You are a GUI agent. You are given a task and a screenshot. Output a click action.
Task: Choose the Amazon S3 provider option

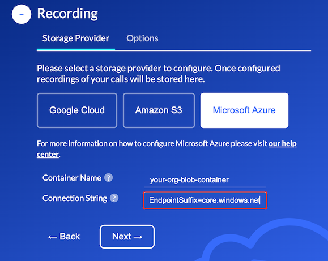click(159, 110)
